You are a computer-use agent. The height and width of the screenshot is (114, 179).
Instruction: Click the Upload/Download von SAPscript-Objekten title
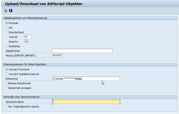pyautogui.click(x=44, y=4)
